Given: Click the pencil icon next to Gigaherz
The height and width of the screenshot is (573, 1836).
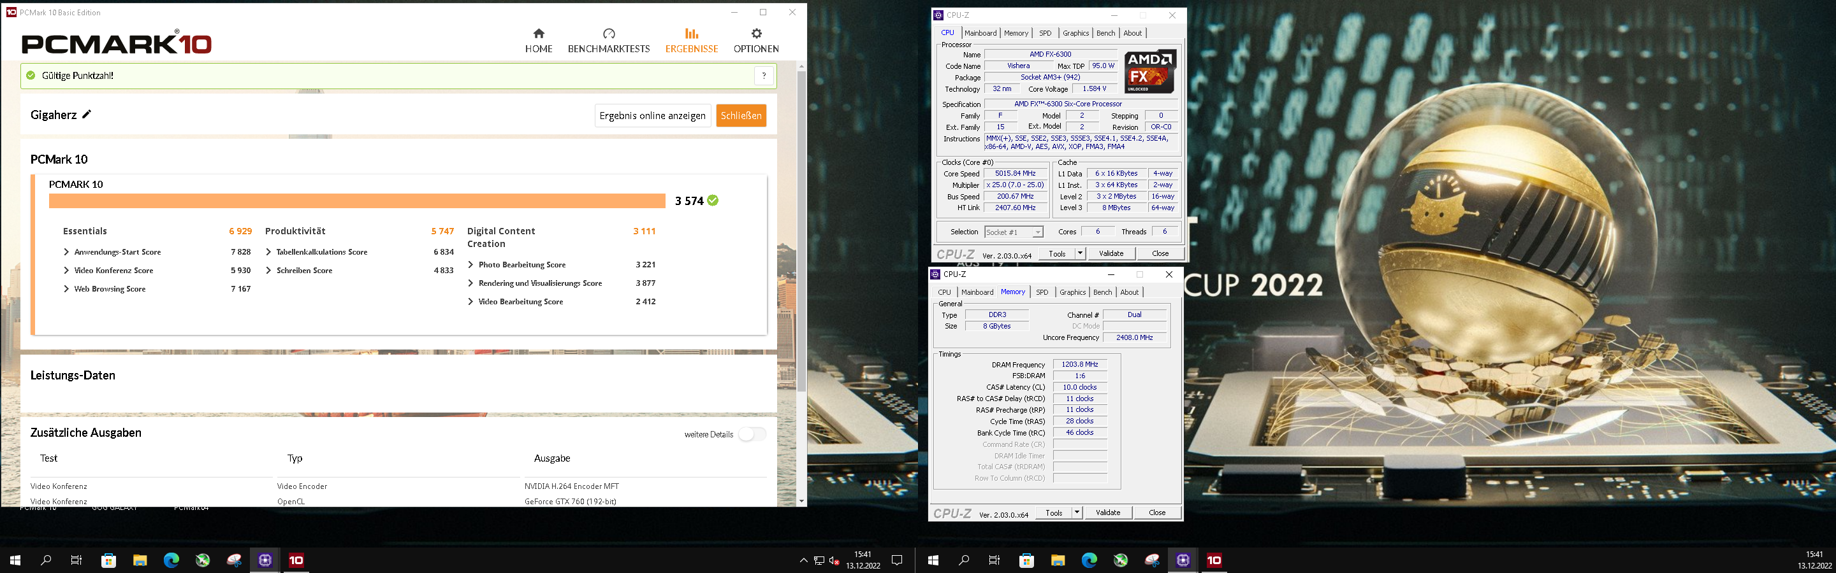Looking at the screenshot, I should pyautogui.click(x=87, y=115).
